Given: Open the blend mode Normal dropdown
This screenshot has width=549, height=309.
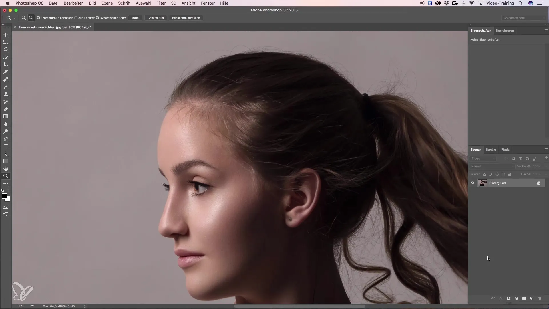Looking at the screenshot, I should tap(492, 166).
